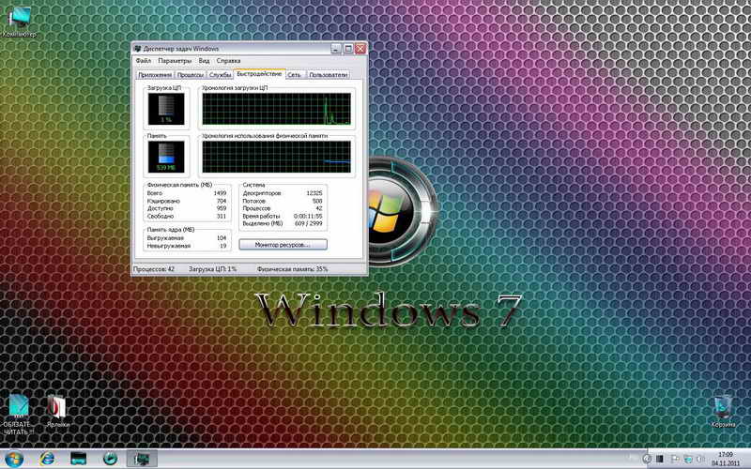Click the Всего 1499 memory row
Viewport: 751px width, 469px height.
click(187, 193)
